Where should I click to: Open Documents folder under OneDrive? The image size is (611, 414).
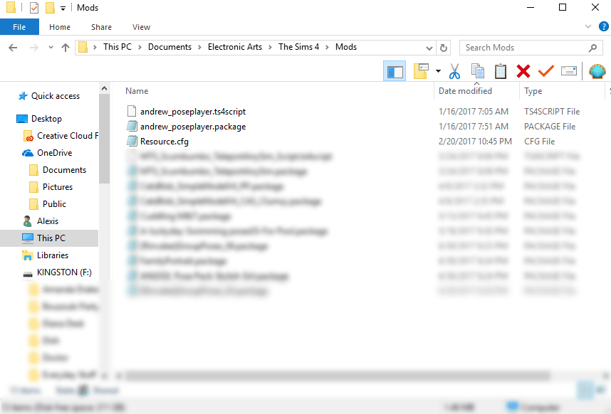coord(64,170)
